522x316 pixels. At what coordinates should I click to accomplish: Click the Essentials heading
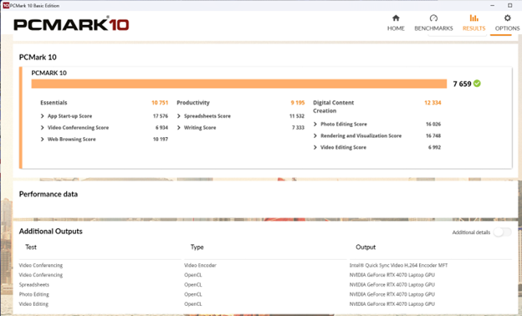54,103
